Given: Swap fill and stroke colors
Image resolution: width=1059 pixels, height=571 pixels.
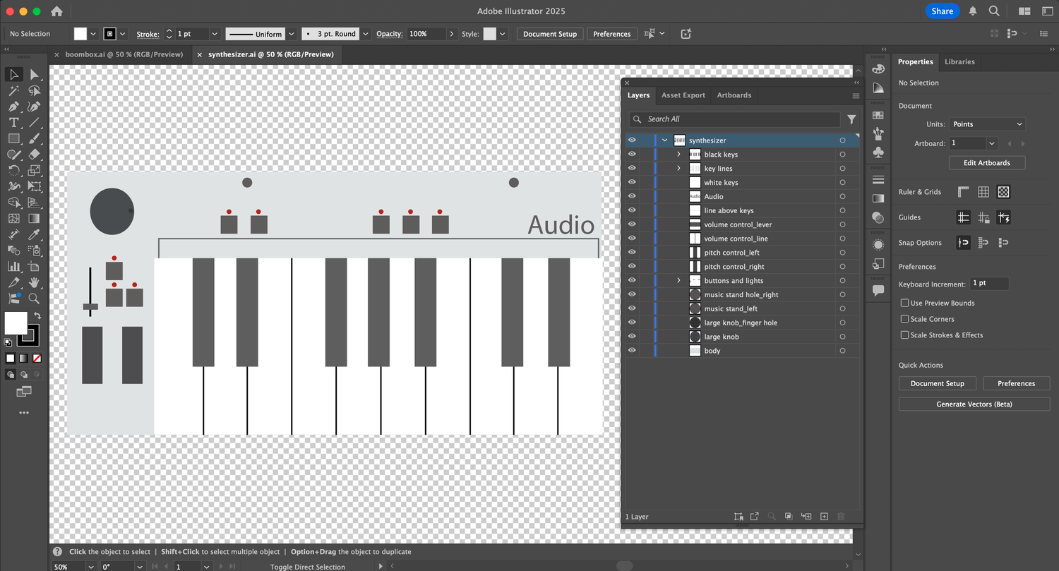Looking at the screenshot, I should pos(37,315).
